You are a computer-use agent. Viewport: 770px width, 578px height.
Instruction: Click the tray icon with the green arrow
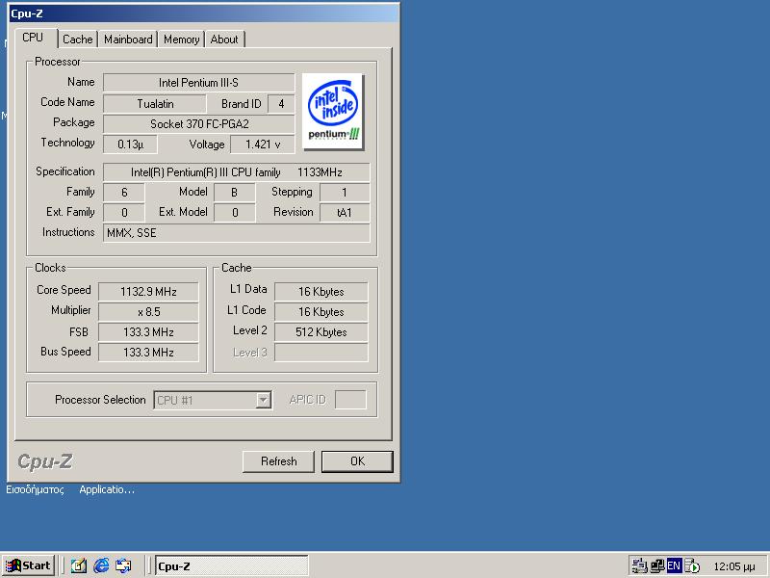tap(691, 565)
